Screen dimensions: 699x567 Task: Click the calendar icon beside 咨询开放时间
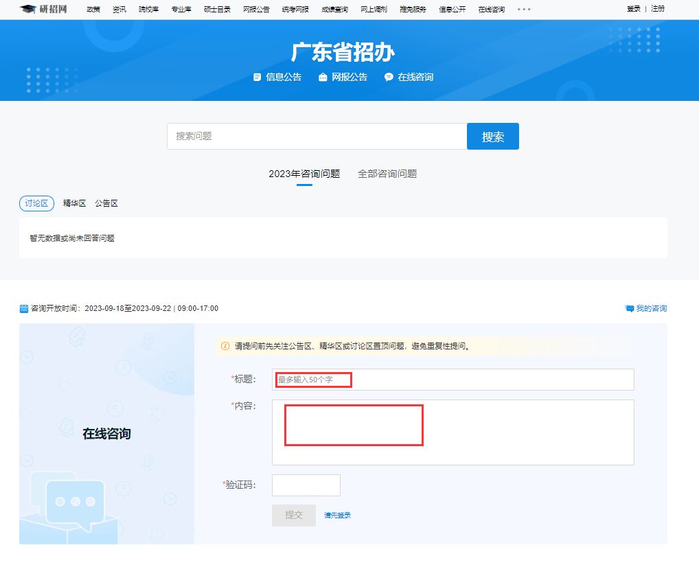23,308
